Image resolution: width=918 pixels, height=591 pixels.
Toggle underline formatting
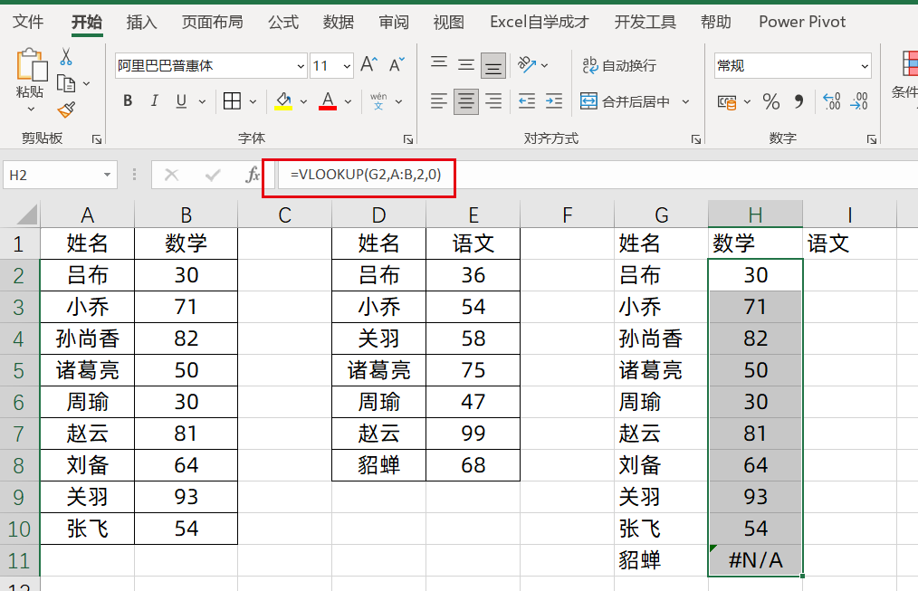pos(181,101)
